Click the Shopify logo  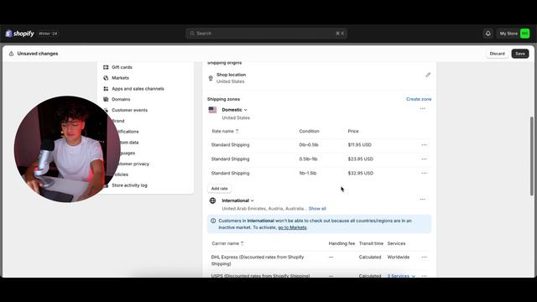(x=19, y=34)
